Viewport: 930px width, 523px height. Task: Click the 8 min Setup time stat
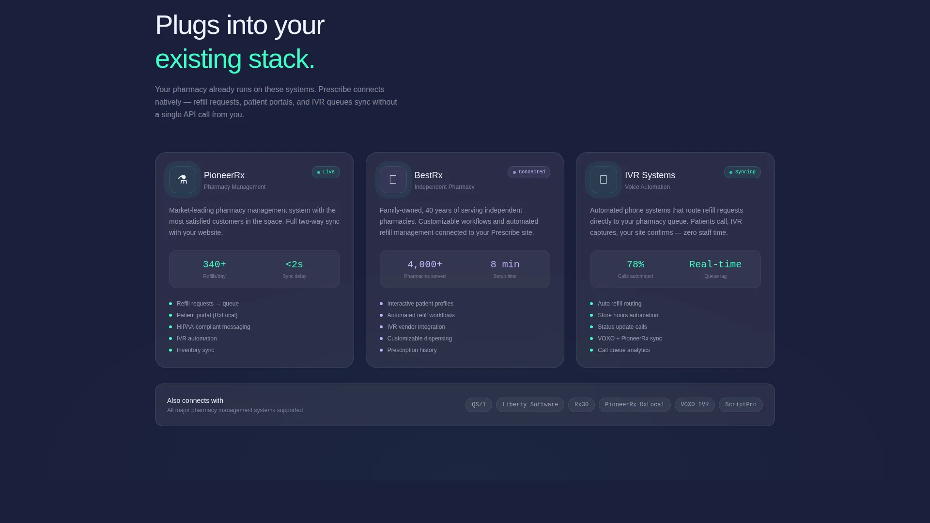tap(505, 269)
